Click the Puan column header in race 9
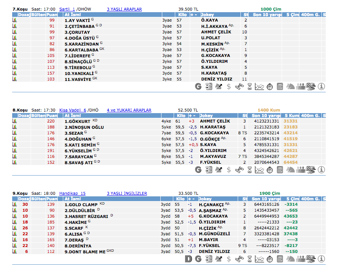Viewport: 343px width, 271px height. (x=52, y=199)
